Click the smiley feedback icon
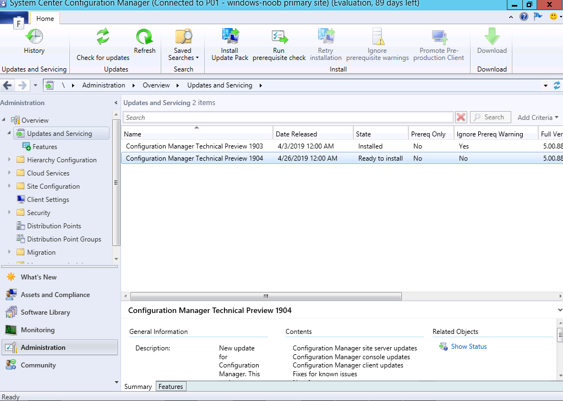Image resolution: width=563 pixels, height=401 pixels. click(553, 17)
